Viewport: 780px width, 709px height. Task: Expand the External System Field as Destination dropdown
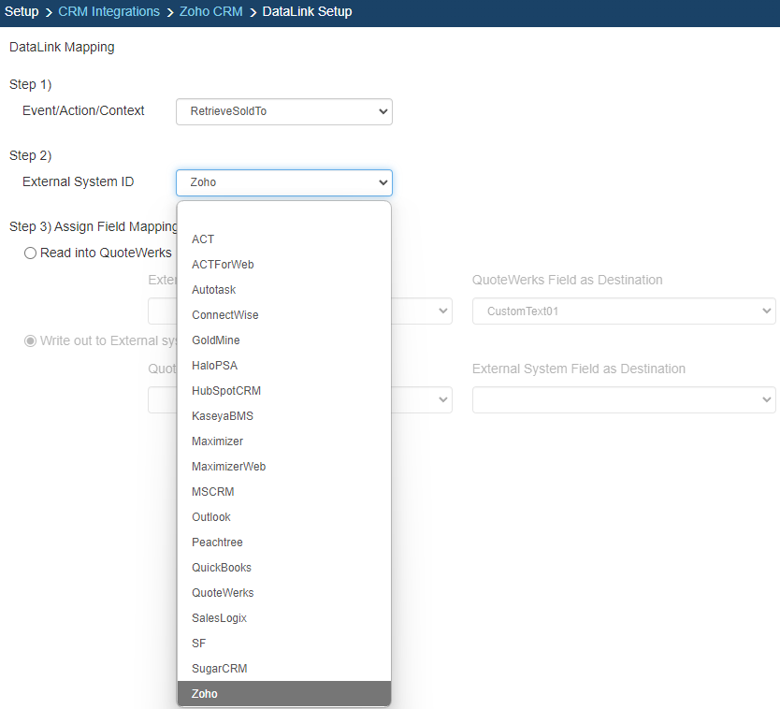tap(623, 400)
